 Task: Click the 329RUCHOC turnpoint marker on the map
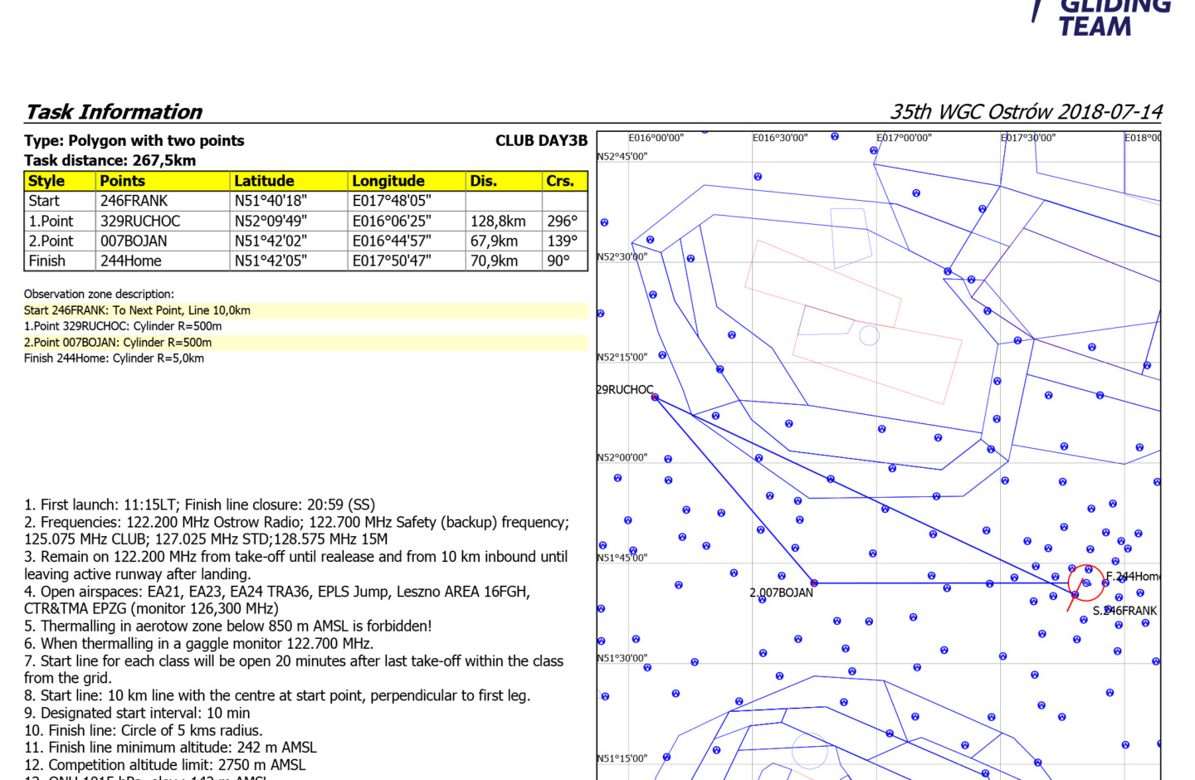(655, 397)
